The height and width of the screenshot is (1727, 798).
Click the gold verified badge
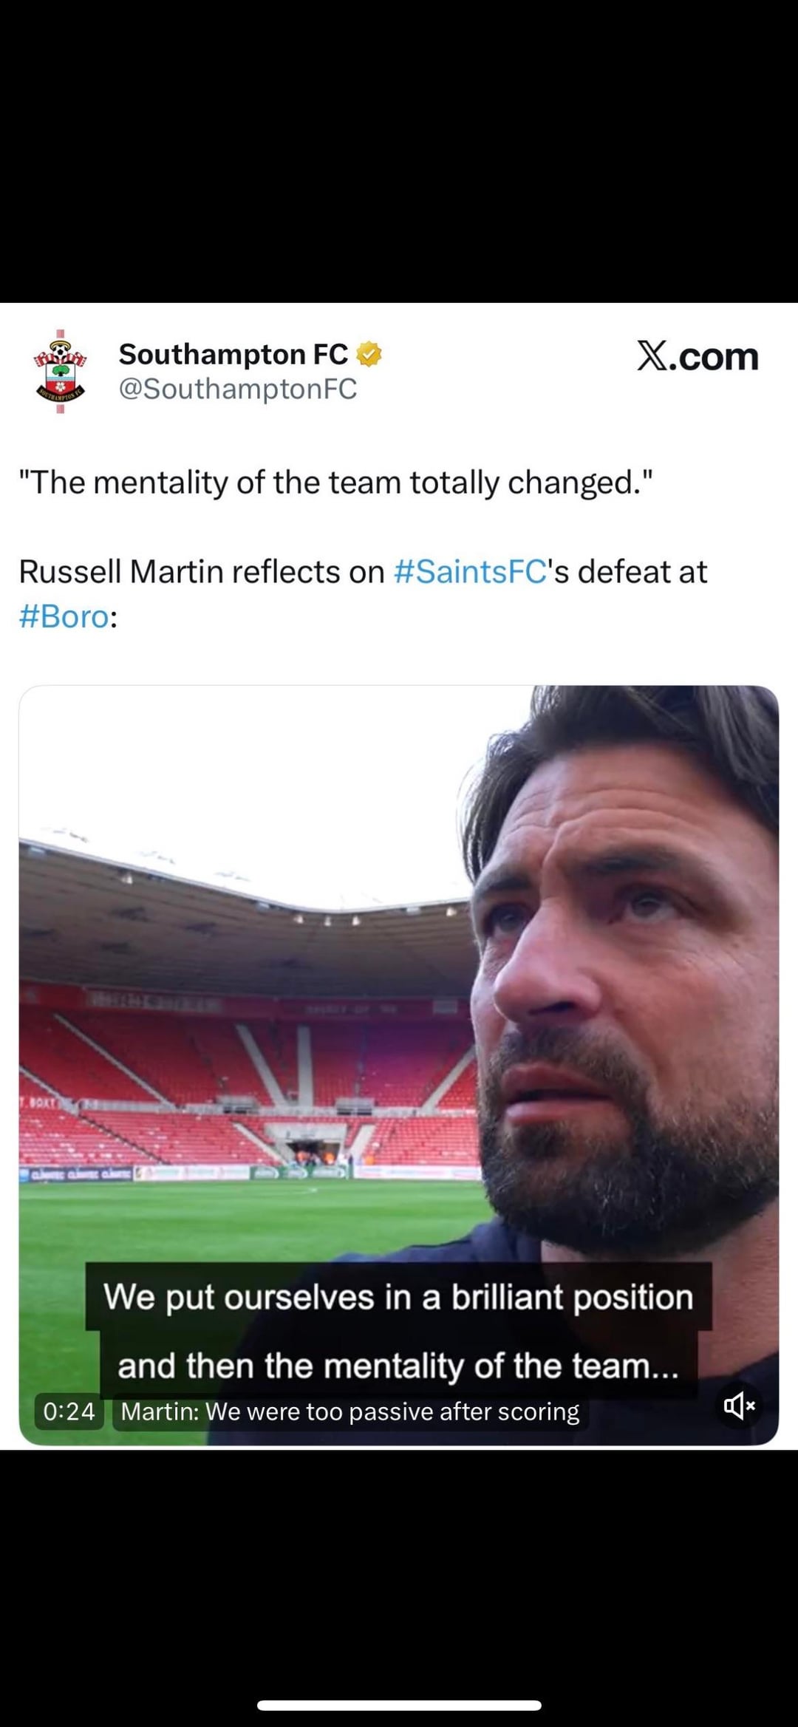(x=369, y=355)
